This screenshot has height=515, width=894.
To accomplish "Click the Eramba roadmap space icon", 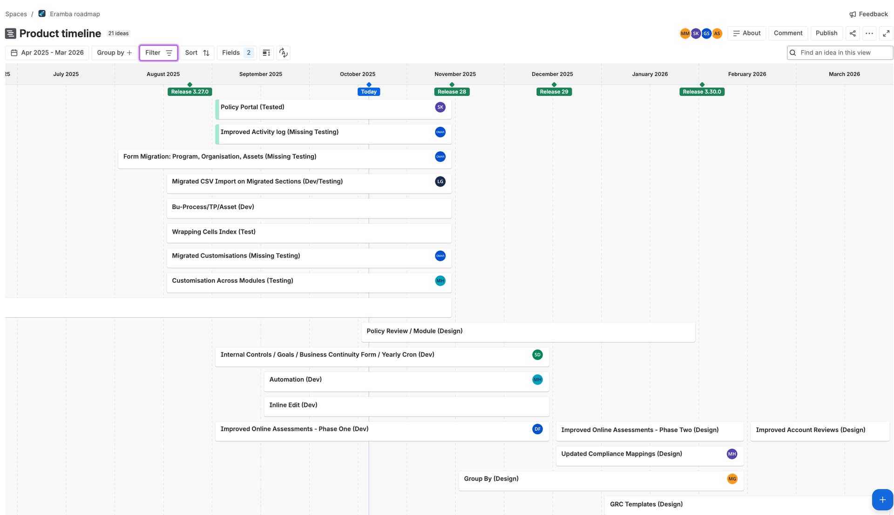I will (x=42, y=14).
